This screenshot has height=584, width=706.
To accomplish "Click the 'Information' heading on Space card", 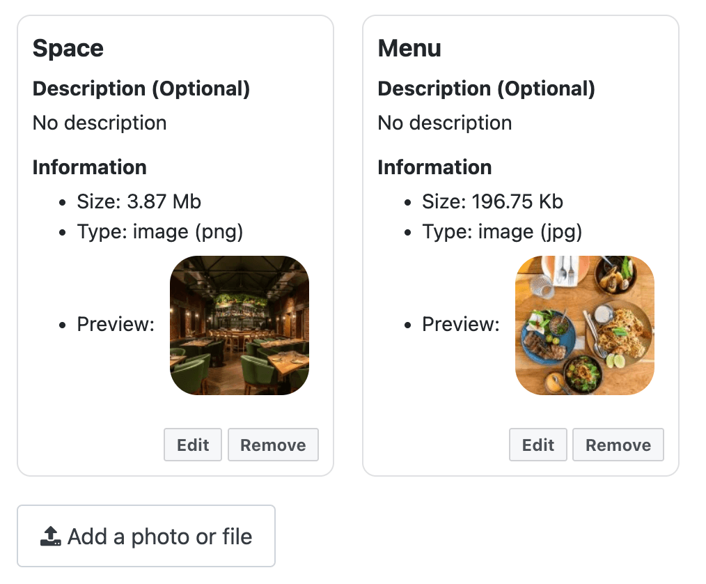I will (89, 167).
